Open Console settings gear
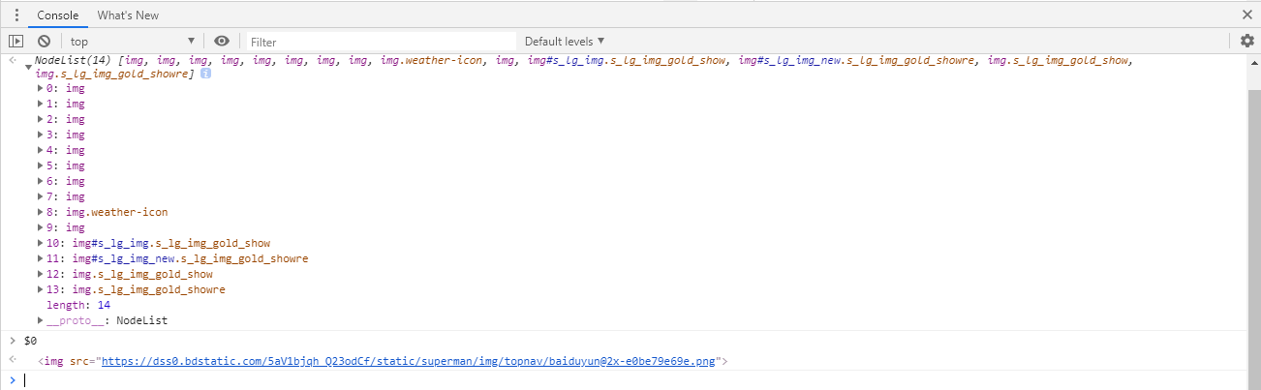The height and width of the screenshot is (390, 1261). click(x=1247, y=41)
